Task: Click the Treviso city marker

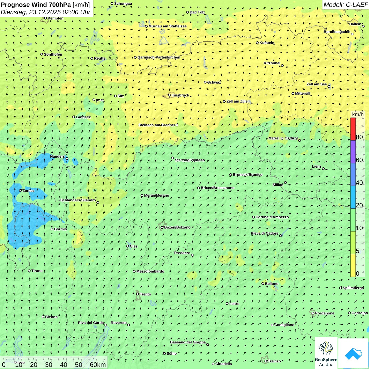Action: pos(266,361)
